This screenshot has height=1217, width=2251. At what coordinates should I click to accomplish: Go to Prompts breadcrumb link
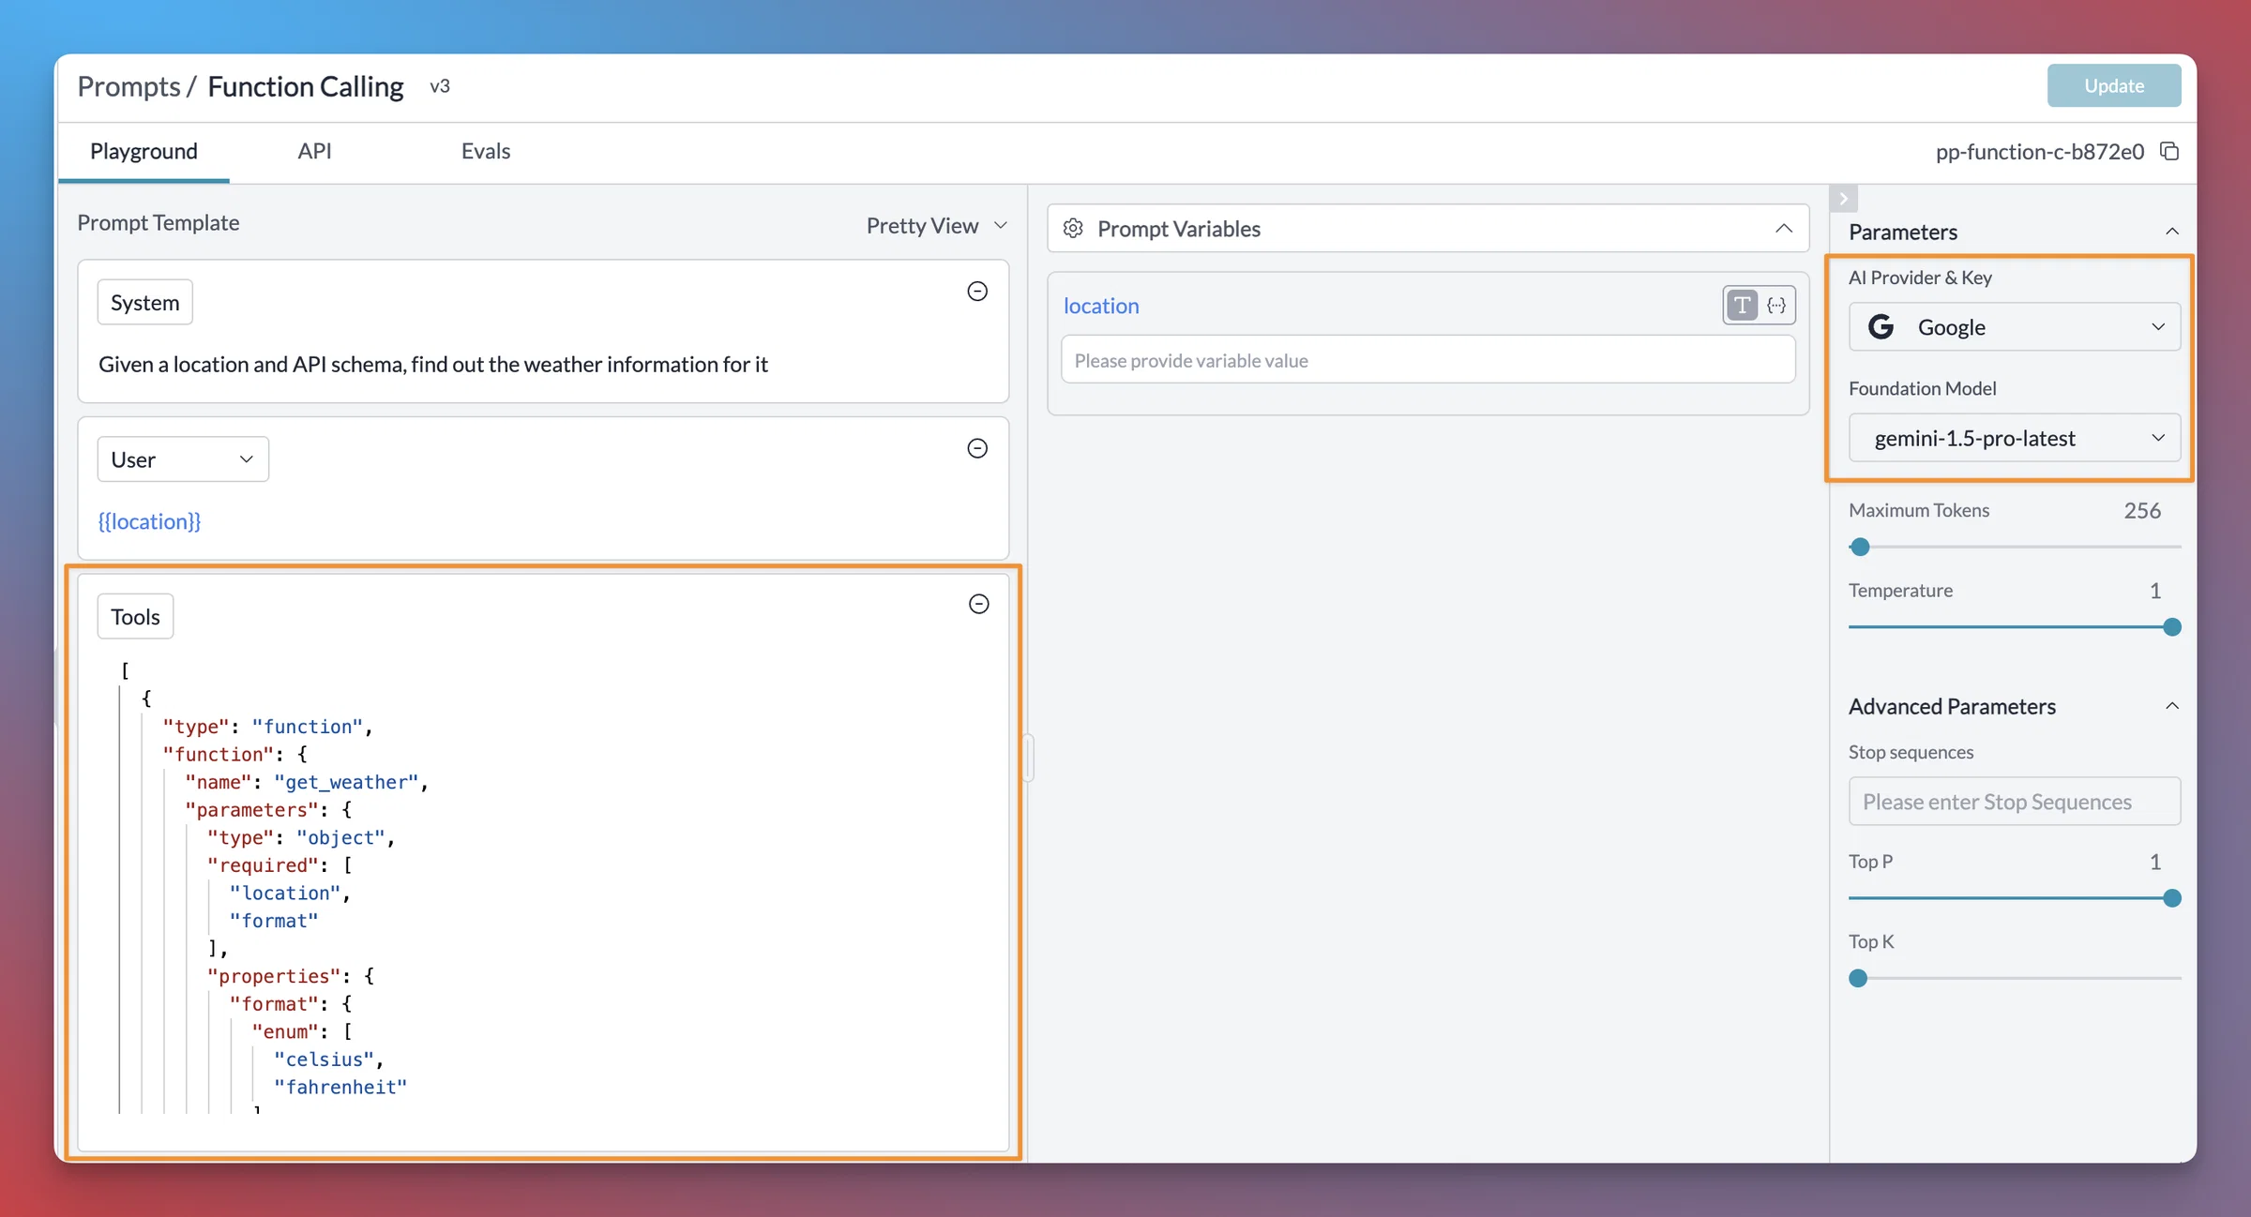click(128, 86)
